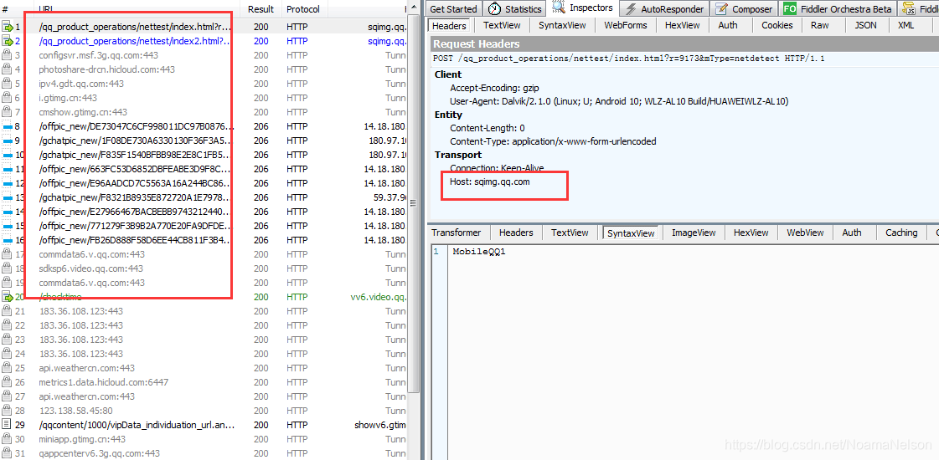Select session 2 index2.html request
939x460 pixels.
204,41
